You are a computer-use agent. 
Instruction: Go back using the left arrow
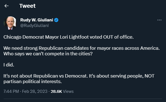tap(6, 6)
